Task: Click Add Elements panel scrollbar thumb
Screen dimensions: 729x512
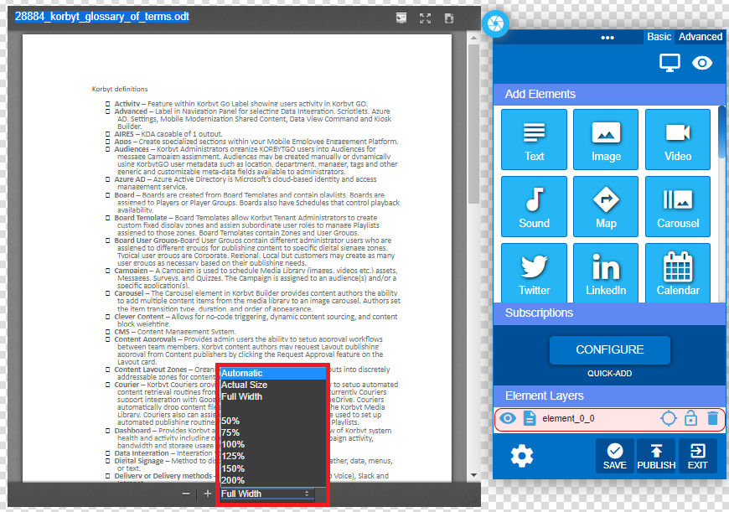Action: pyautogui.click(x=721, y=132)
